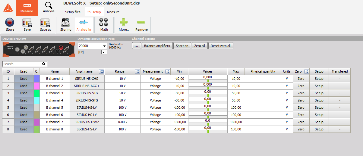Open Setup files tab
The height and width of the screenshot is (156, 363).
tap(73, 12)
